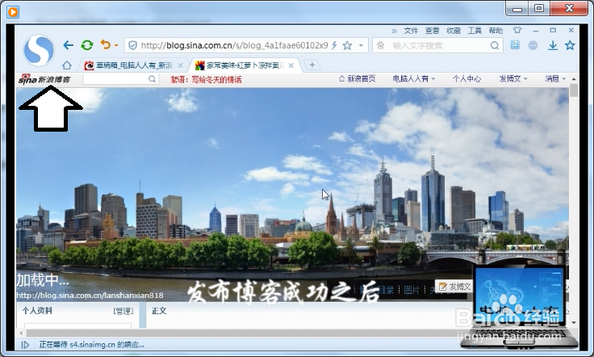
Task: Open the 帮助 menu
Action: point(496,31)
